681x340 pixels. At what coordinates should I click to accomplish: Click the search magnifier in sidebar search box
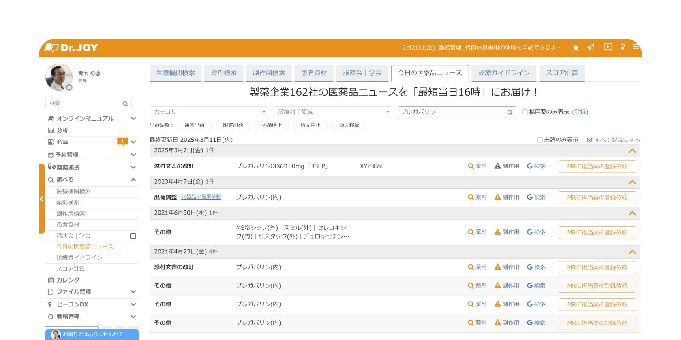pos(126,104)
